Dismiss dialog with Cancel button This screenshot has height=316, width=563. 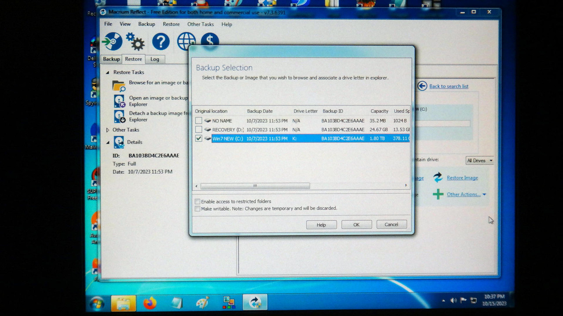[x=391, y=224]
